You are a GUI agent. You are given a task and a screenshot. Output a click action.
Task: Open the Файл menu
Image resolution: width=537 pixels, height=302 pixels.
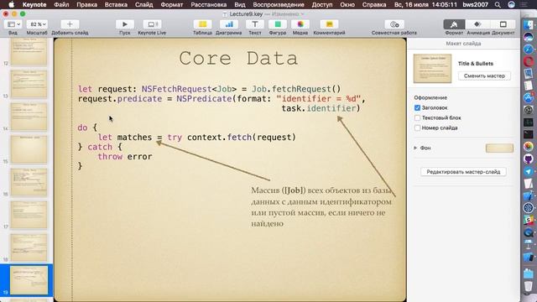[x=61, y=5]
